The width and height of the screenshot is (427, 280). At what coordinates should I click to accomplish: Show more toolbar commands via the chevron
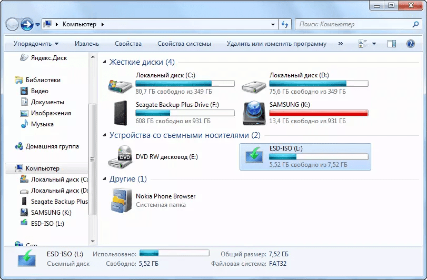(x=341, y=43)
